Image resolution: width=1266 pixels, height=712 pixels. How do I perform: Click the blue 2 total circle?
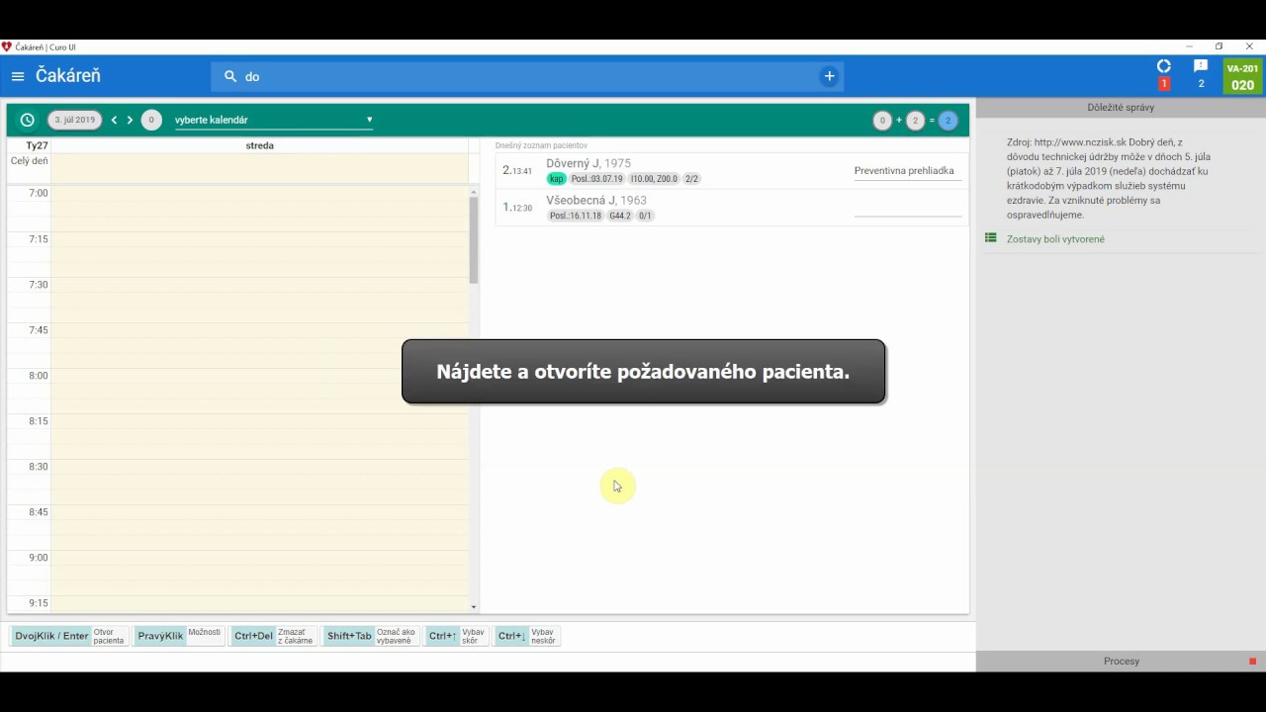948,121
